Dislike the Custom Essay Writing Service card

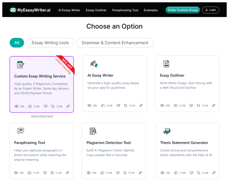click(x=45, y=106)
